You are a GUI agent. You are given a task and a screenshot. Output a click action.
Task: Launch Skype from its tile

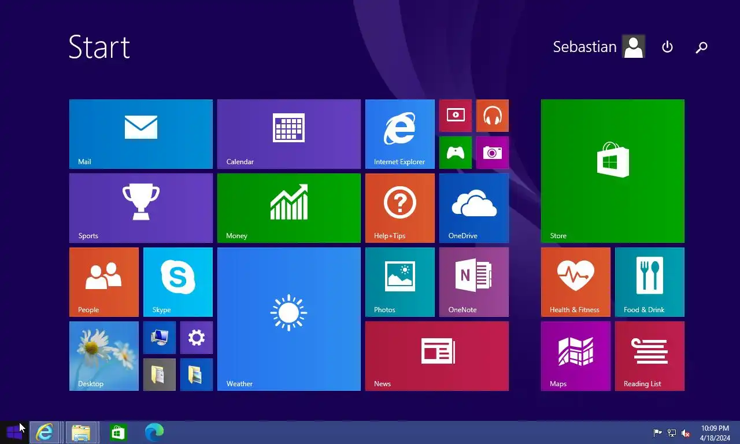[x=178, y=282]
